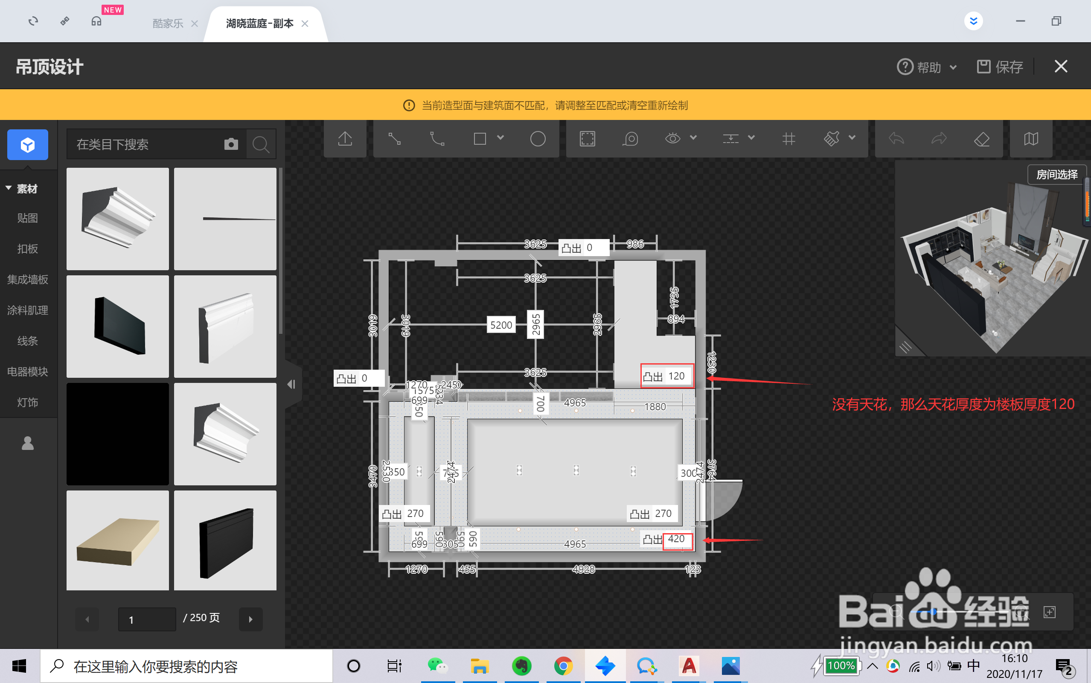Click the search magnifier button
The image size is (1091, 683).
click(x=261, y=144)
